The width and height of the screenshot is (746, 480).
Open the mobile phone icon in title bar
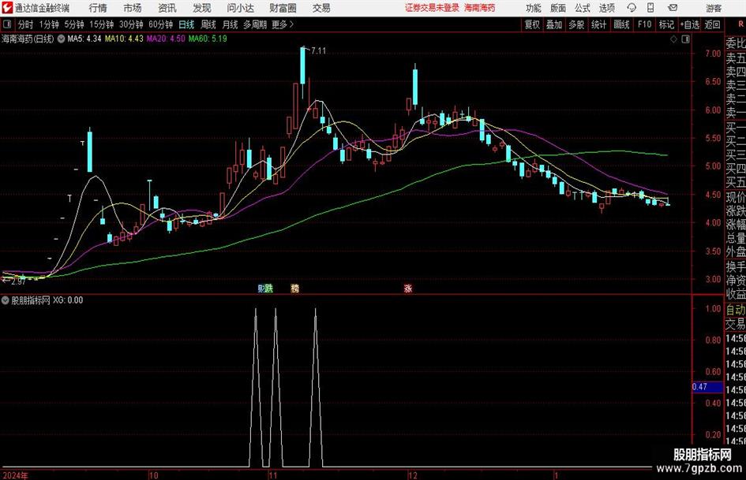(650, 8)
